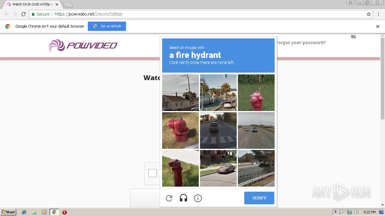This screenshot has width=385, height=216.
Task: Select the parked sedan by fence tile
Action: coord(218,168)
